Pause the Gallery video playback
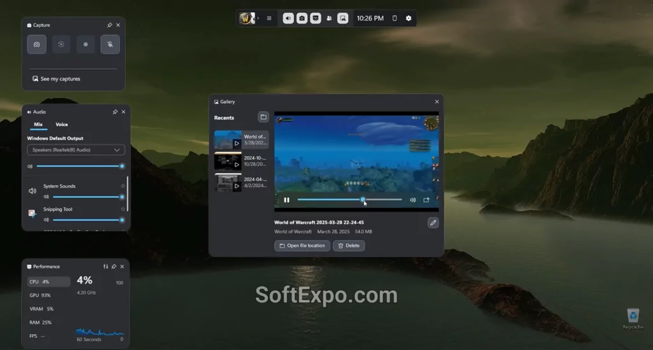 coord(286,200)
